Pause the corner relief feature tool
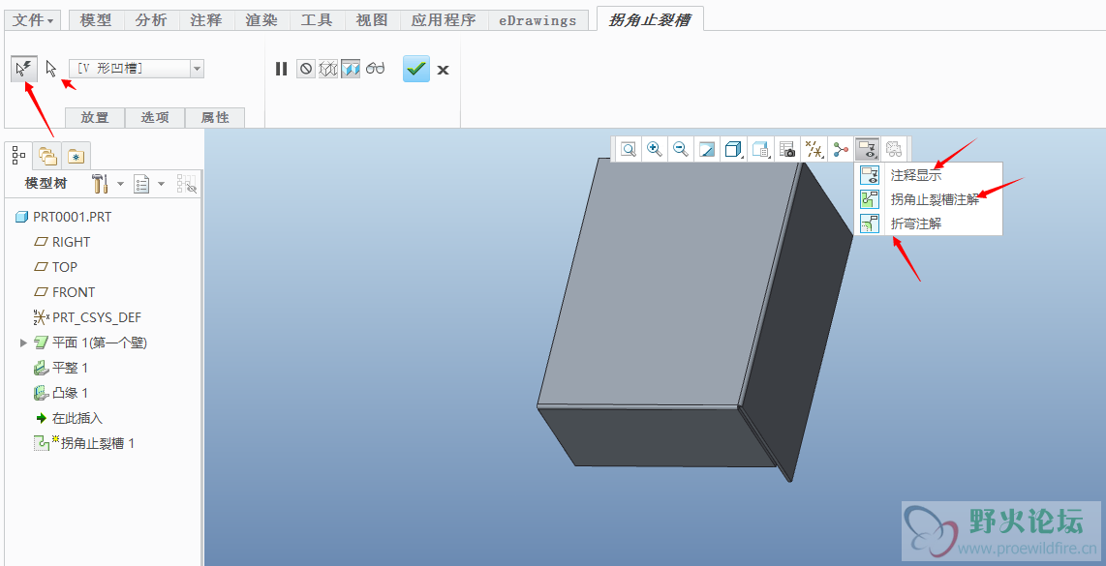The image size is (1106, 566). (x=282, y=69)
